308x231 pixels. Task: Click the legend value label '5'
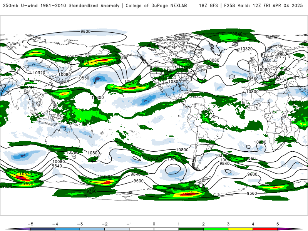pyautogui.click(x=278, y=224)
